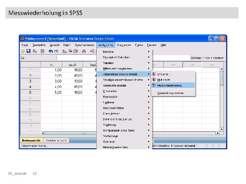
Task: Open the Diagramme menu
Action: click(x=124, y=45)
